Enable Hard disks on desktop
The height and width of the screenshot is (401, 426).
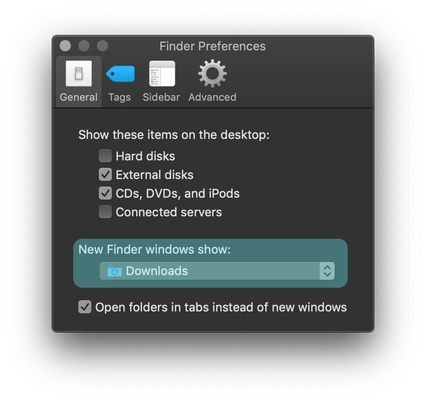click(105, 156)
